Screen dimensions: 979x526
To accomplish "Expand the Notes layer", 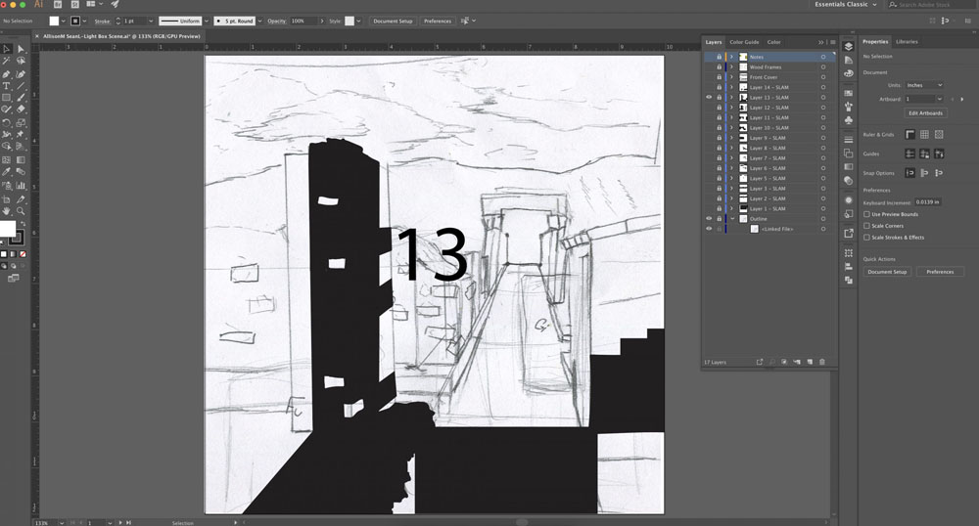I will click(x=731, y=57).
